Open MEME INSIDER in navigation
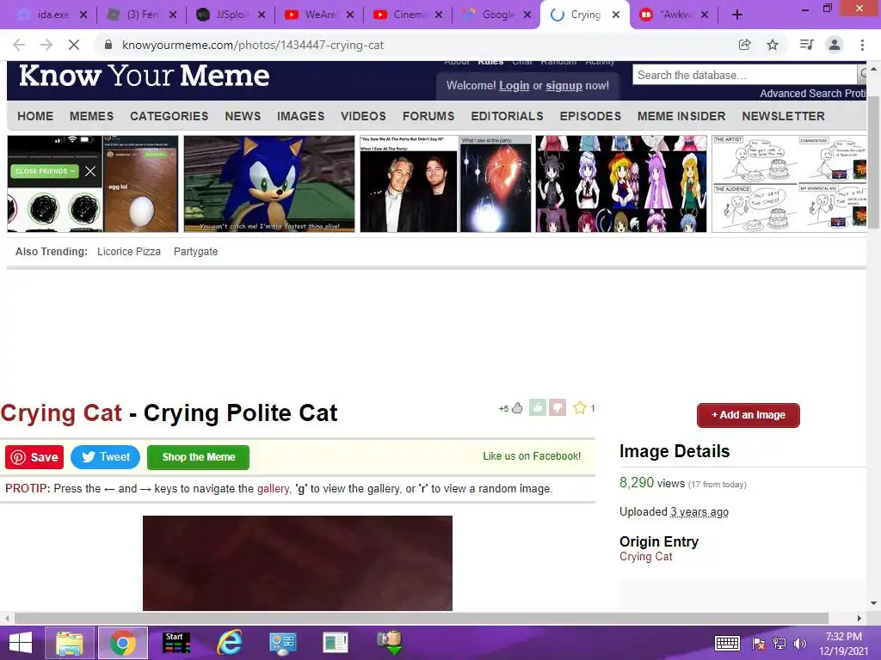The width and height of the screenshot is (881, 660). pos(681,116)
